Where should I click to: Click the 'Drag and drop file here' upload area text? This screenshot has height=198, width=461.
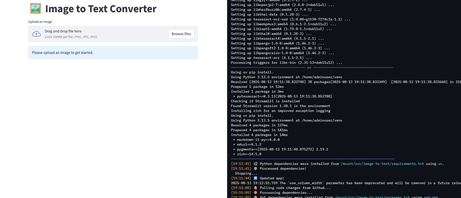pos(63,31)
